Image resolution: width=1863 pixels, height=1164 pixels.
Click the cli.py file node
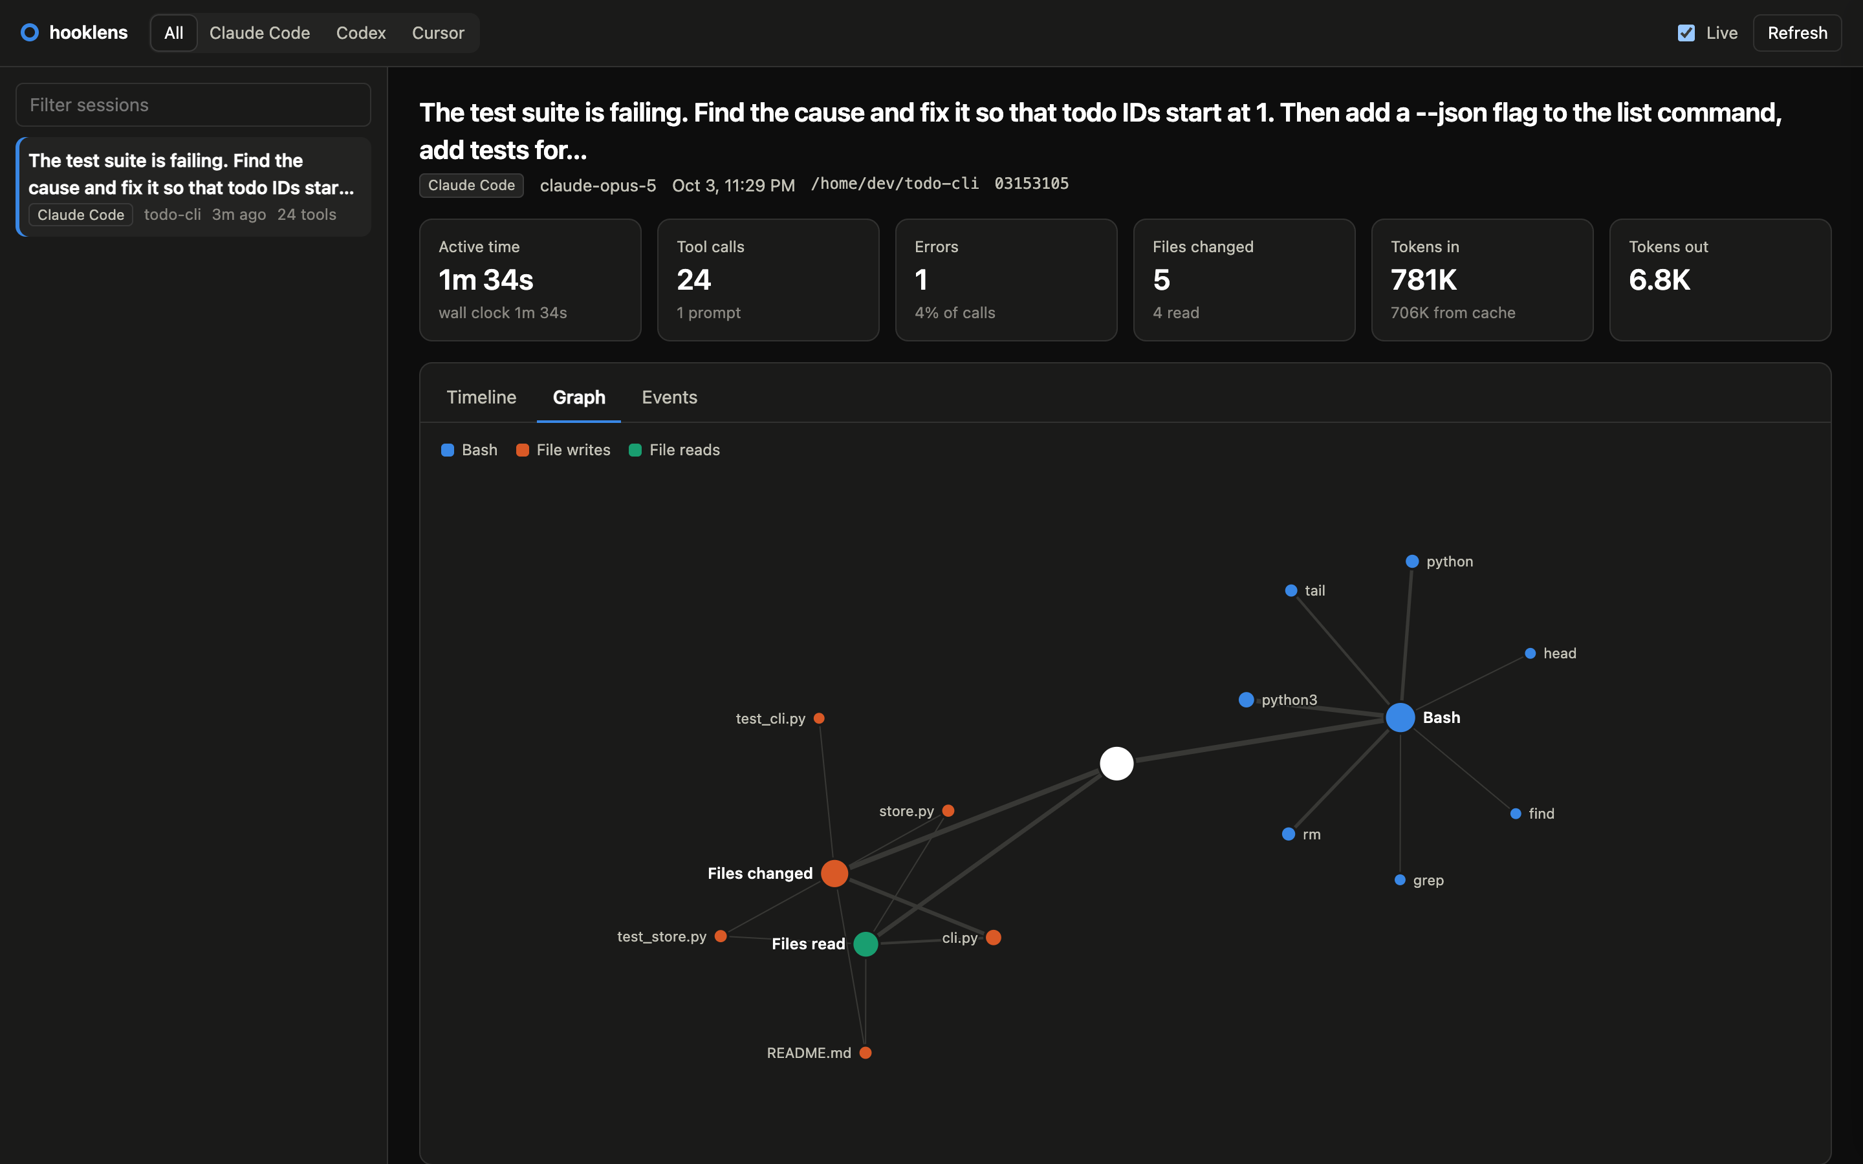tap(994, 938)
